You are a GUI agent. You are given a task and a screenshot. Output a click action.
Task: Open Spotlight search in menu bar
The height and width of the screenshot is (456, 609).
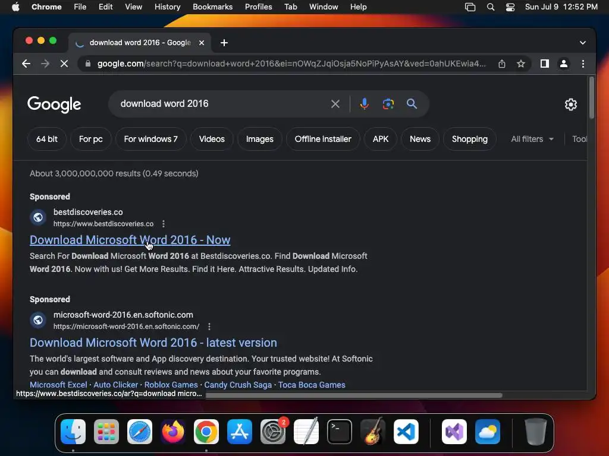(x=491, y=7)
